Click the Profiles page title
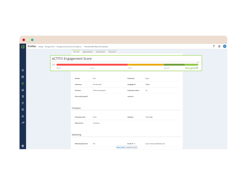The height and width of the screenshot is (185, 247). coord(32,46)
